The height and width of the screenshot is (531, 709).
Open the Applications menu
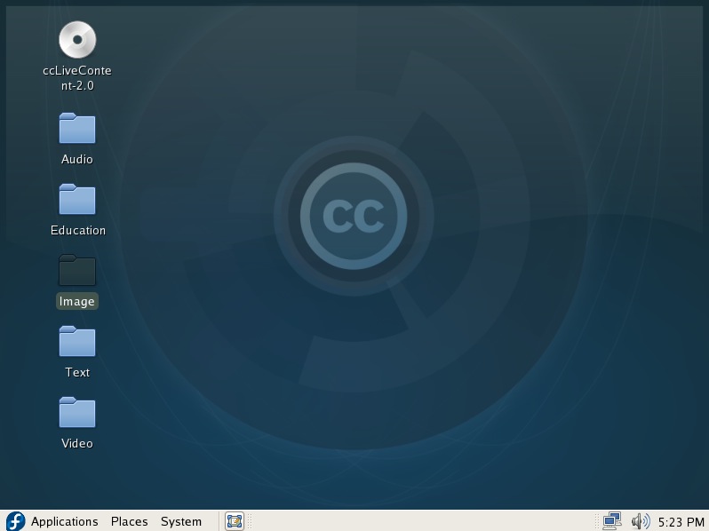65,521
